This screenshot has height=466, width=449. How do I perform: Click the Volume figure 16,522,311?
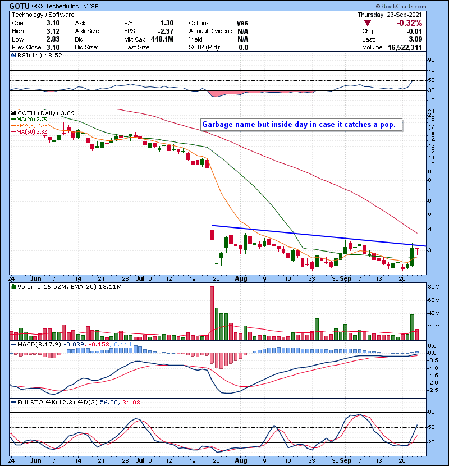tap(405, 47)
